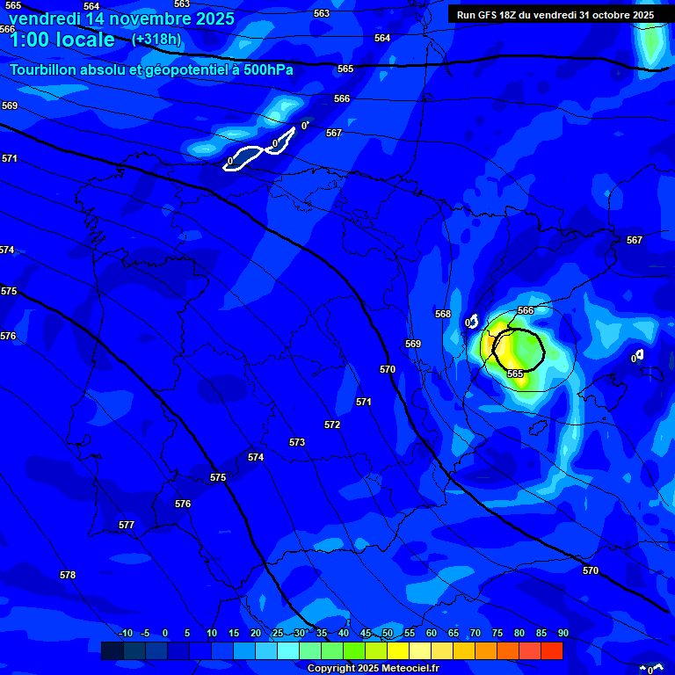Click the 565 label at the vortex center

(516, 374)
